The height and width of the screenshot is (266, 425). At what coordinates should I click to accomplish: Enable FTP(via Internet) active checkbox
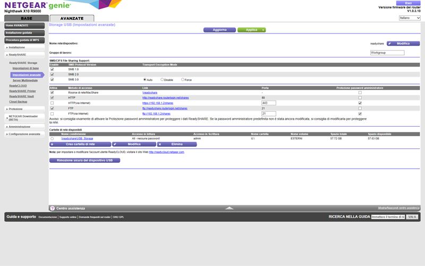tap(52, 114)
